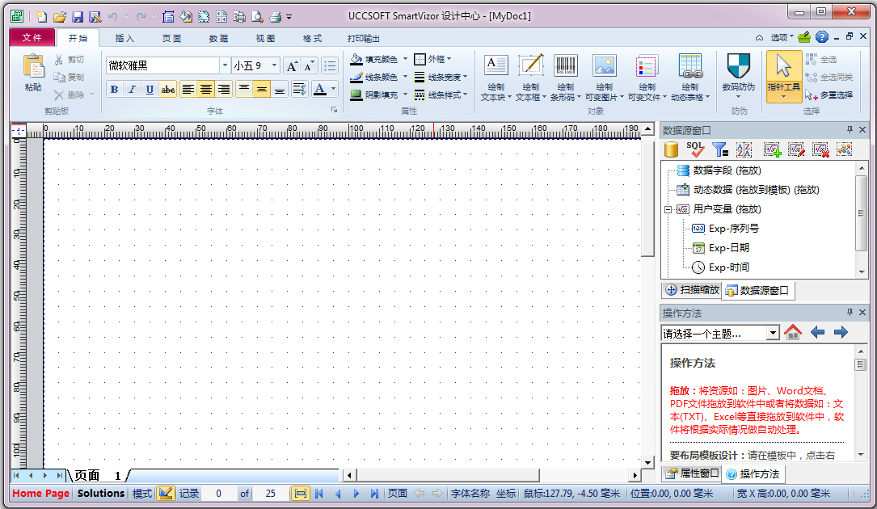The width and height of the screenshot is (877, 509).
Task: Toggle Italic formatting
Action: tap(132, 90)
